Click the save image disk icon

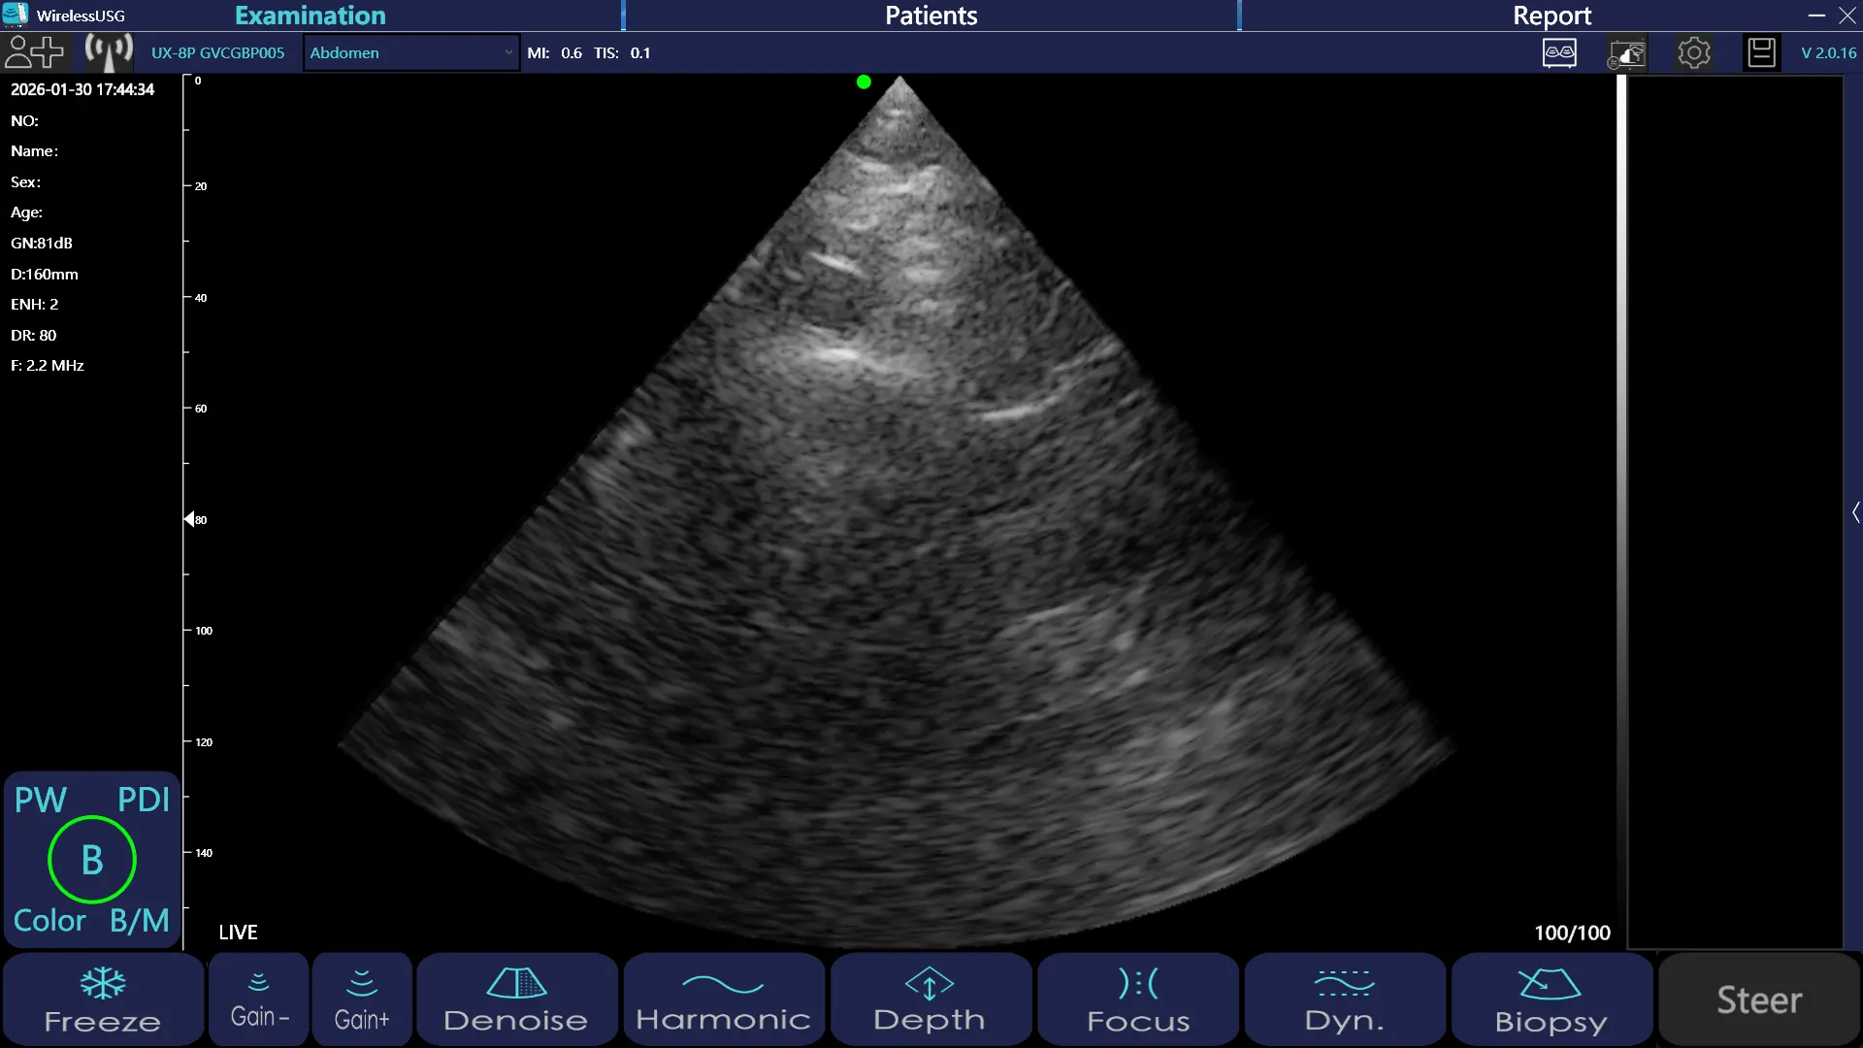point(1761,52)
